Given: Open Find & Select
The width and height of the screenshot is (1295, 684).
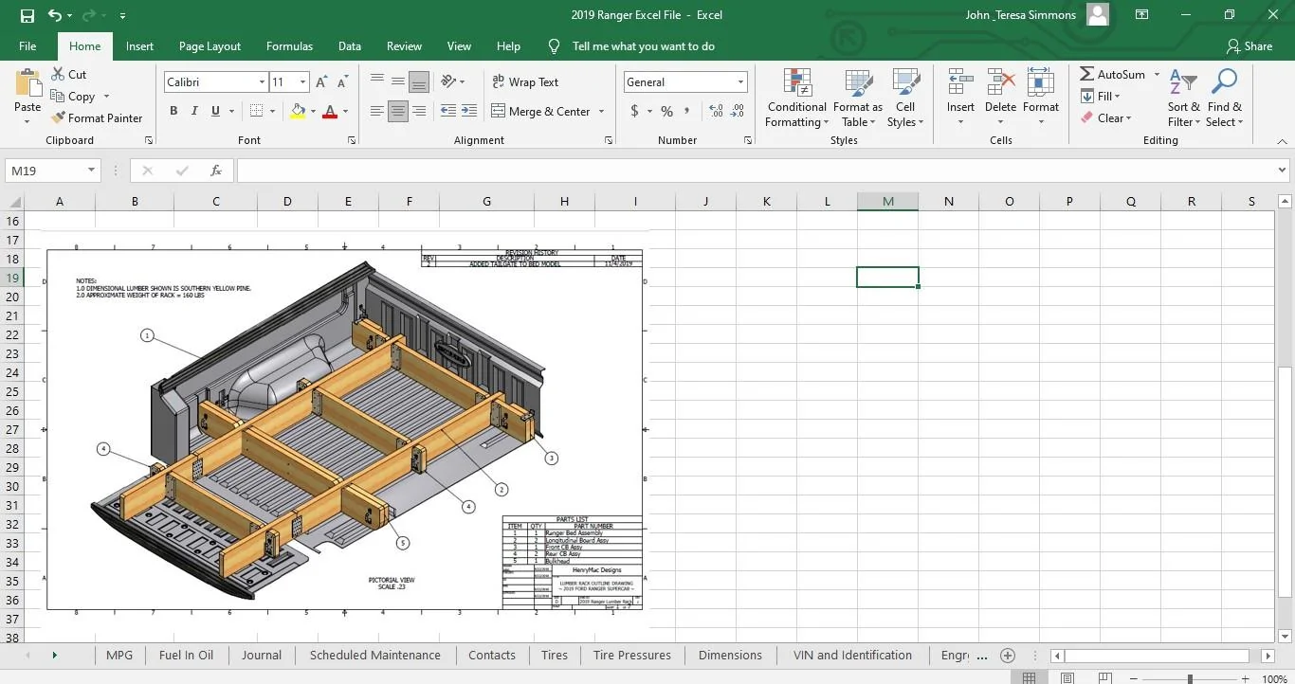Looking at the screenshot, I should [1224, 99].
